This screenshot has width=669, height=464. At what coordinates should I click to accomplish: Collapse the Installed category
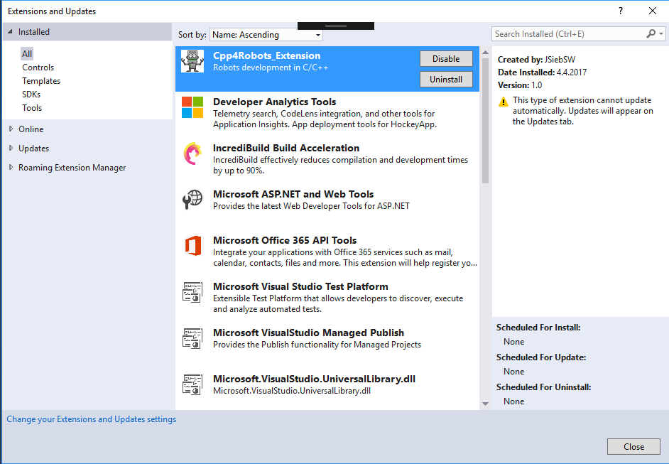click(10, 31)
